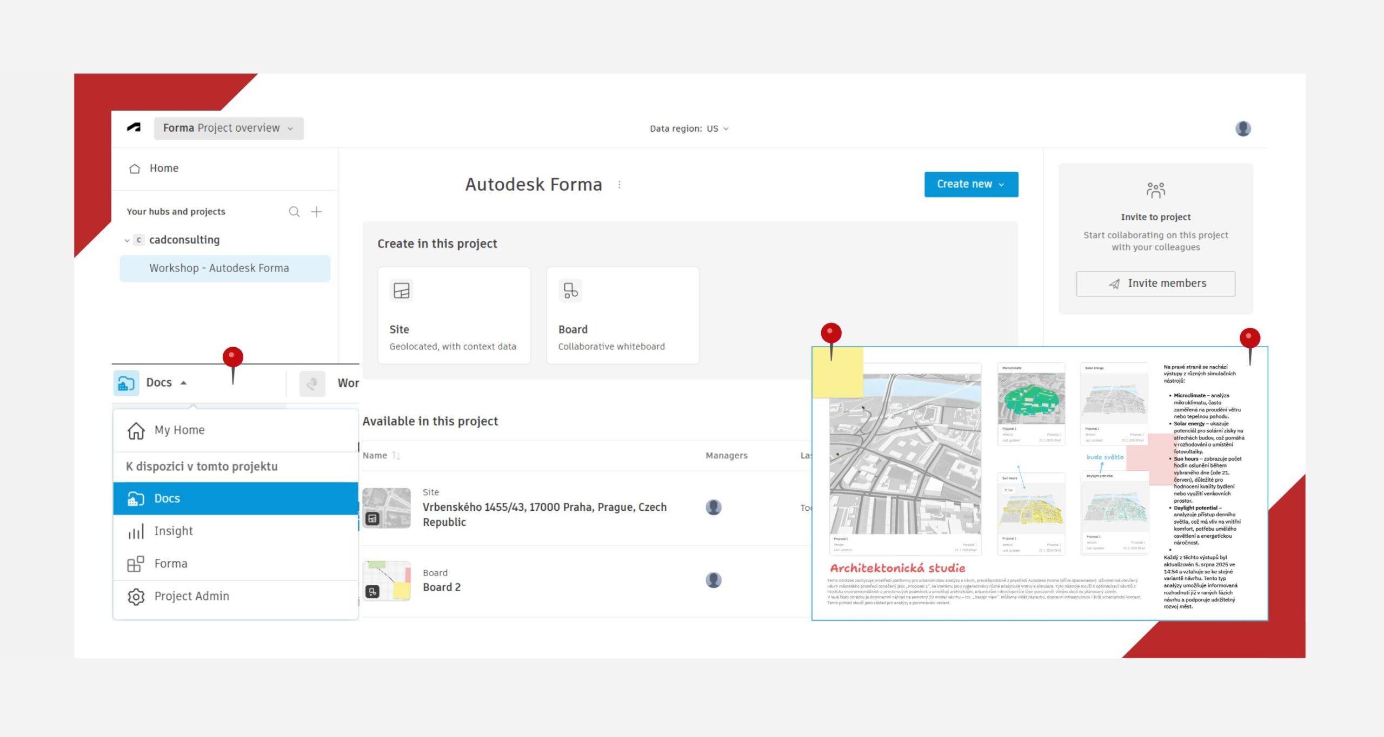
Task: Search hubs and projects magnifier icon
Action: coord(294,212)
